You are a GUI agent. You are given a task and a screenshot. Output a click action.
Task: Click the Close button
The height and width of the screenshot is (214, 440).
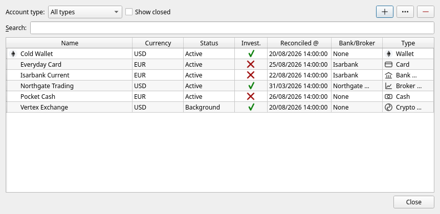(x=413, y=202)
